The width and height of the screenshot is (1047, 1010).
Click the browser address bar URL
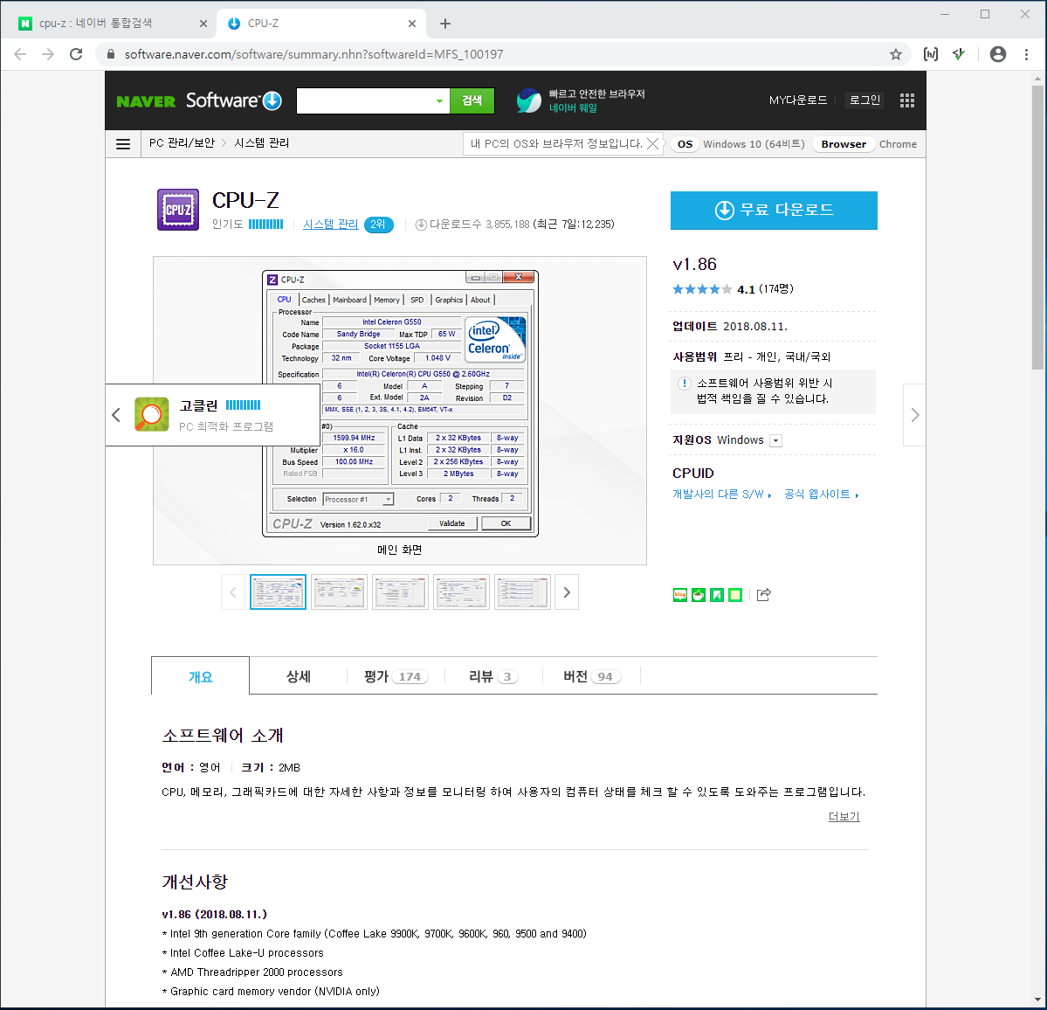coord(313,54)
